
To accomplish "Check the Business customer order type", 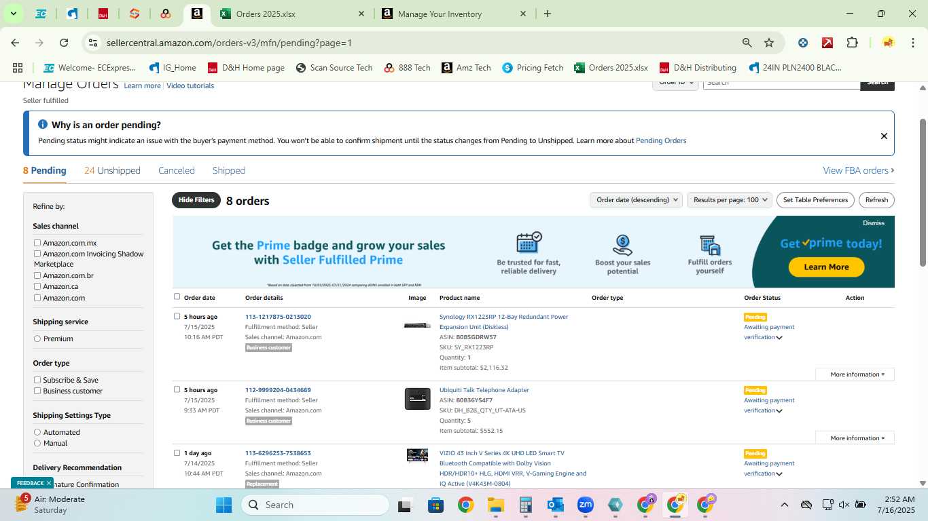I will (x=37, y=391).
